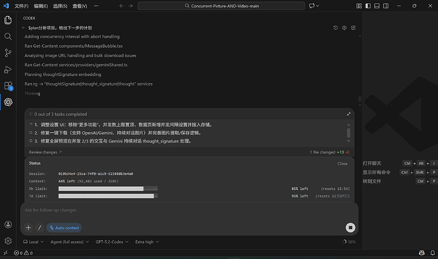This screenshot has width=438, height=259.
Task: Toggle secondary side bar visibility
Action: pos(386,6)
